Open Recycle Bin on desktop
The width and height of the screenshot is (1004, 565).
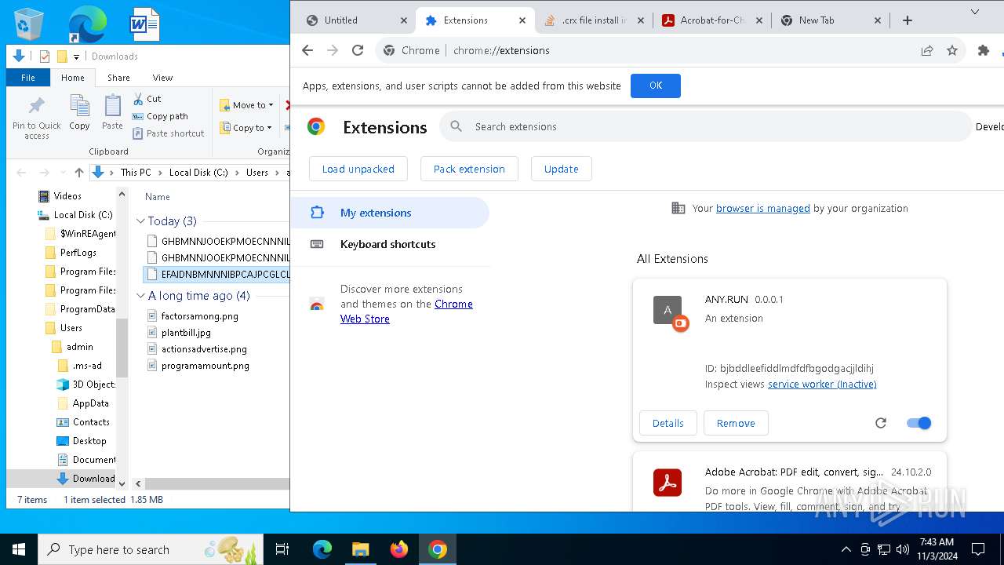point(29,24)
